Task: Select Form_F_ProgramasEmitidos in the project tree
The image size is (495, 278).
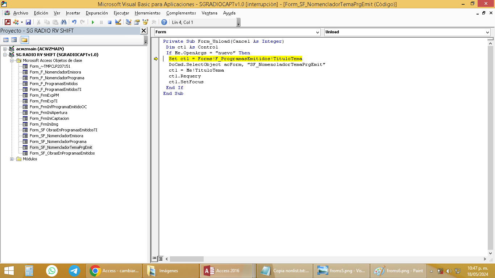Action: (54, 84)
